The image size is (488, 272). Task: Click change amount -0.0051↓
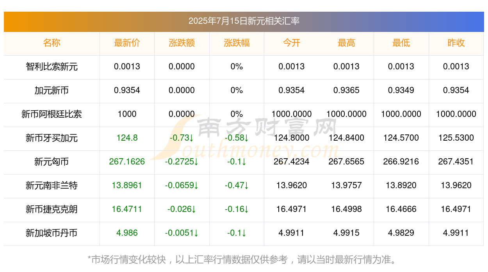point(182,233)
